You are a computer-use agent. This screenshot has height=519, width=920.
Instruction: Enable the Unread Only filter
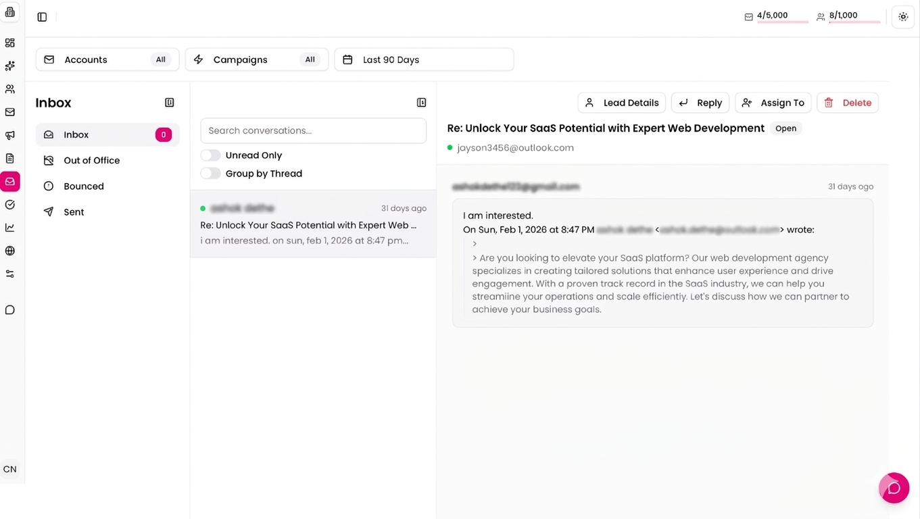pos(210,155)
